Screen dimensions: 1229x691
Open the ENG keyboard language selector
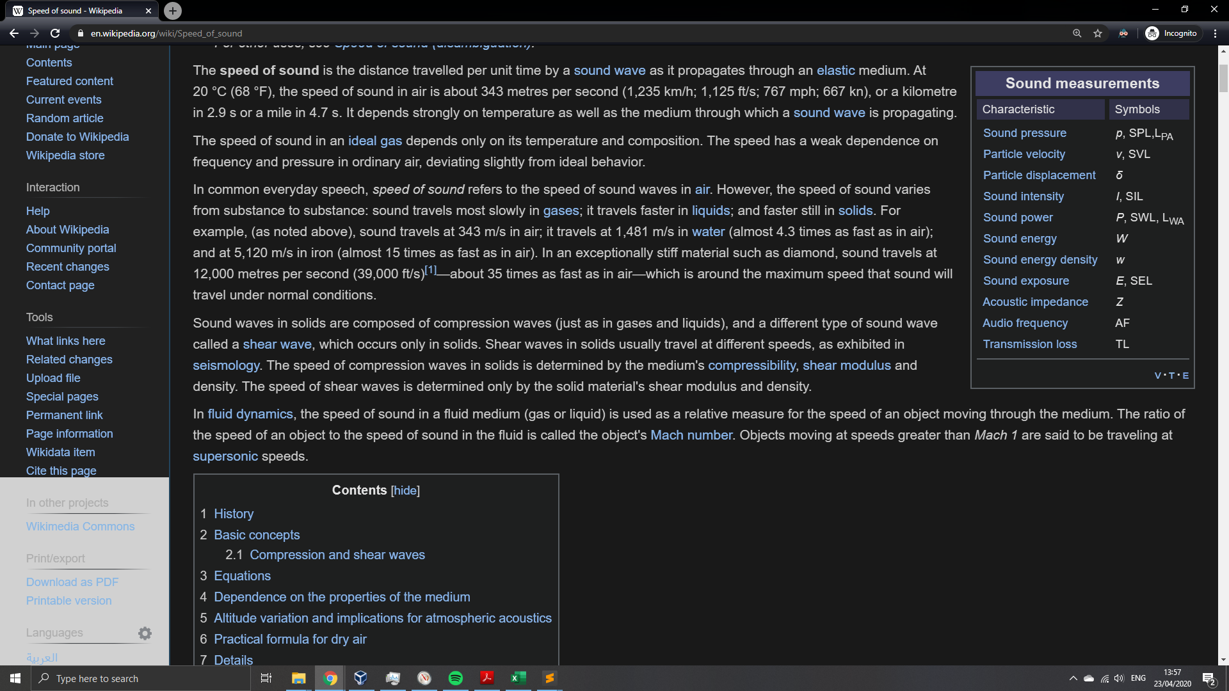(x=1139, y=678)
